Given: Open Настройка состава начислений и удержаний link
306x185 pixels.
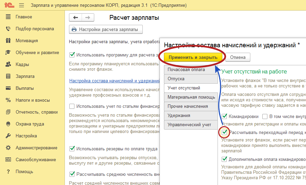Looking at the screenshot, I should [114, 81].
